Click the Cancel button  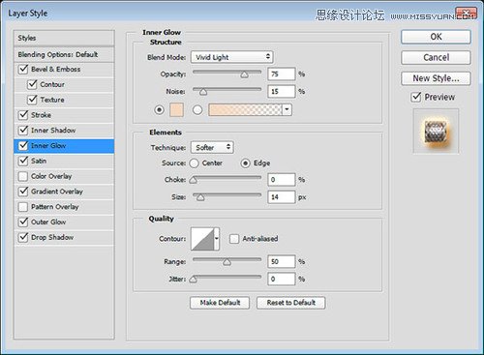click(x=436, y=58)
